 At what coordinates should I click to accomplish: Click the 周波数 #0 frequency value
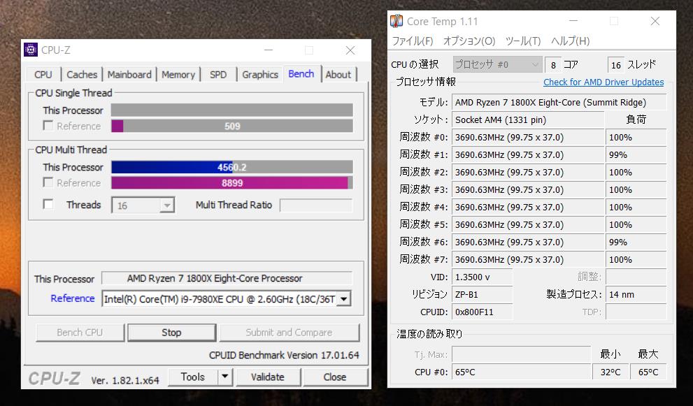[x=528, y=138]
